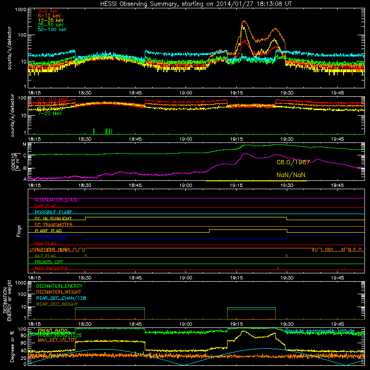Select the 0.1-0.3 MeV legend label

53,99
